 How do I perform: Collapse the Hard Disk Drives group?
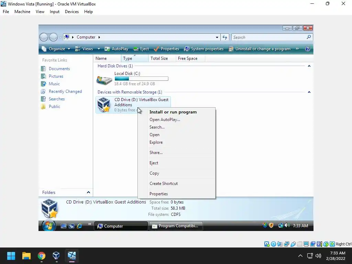309,66
